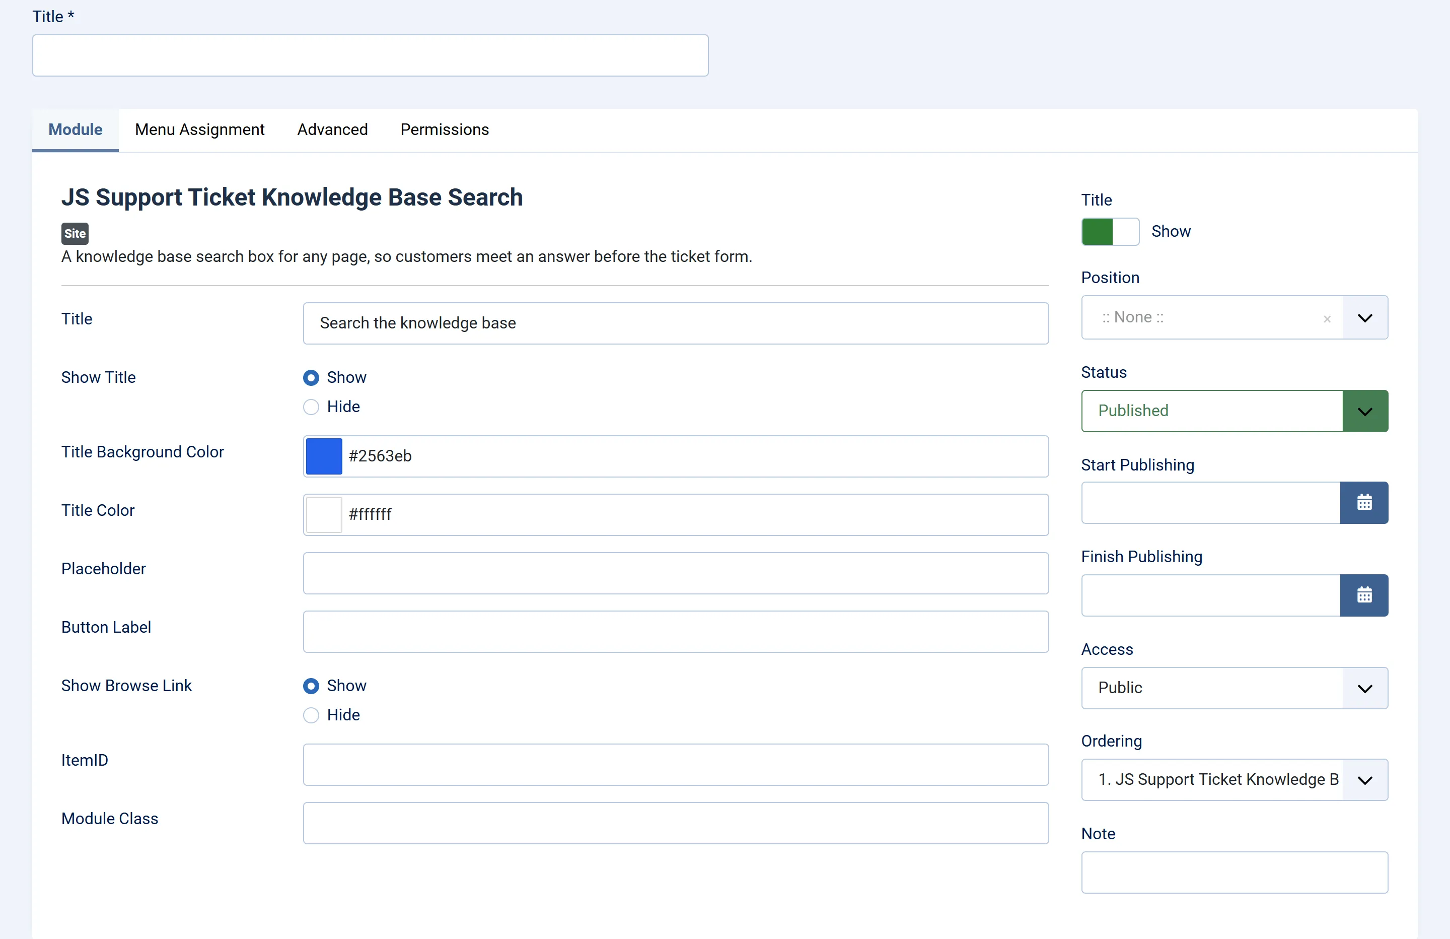The image size is (1450, 939).
Task: Click the 'Search the knowledge base' title field
Action: pyautogui.click(x=676, y=323)
